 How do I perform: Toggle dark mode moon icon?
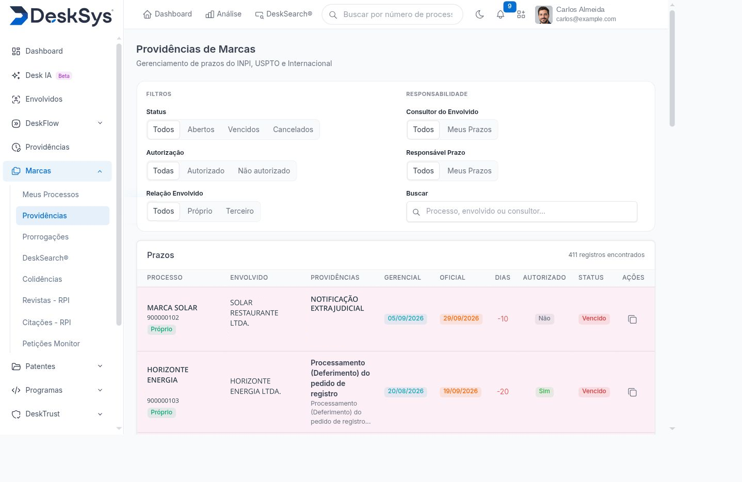(480, 14)
